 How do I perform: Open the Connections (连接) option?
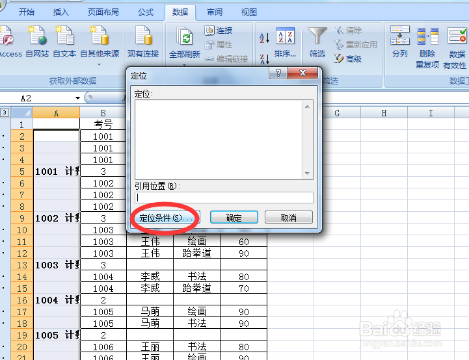tap(219, 30)
